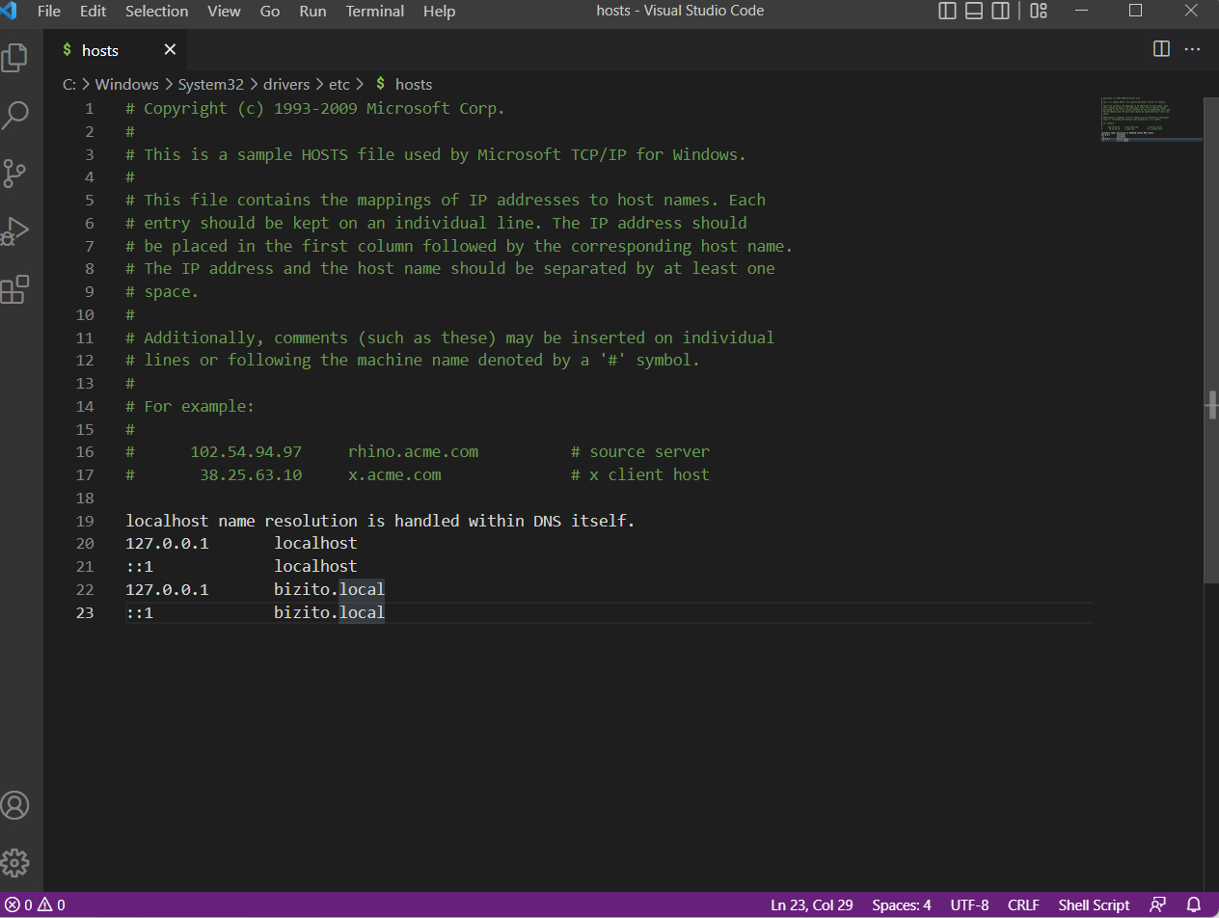
Task: Click the 'rhino.acme.com' text on line 16
Action: click(x=413, y=451)
